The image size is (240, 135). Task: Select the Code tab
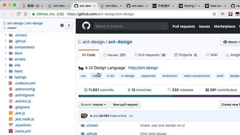88,55
